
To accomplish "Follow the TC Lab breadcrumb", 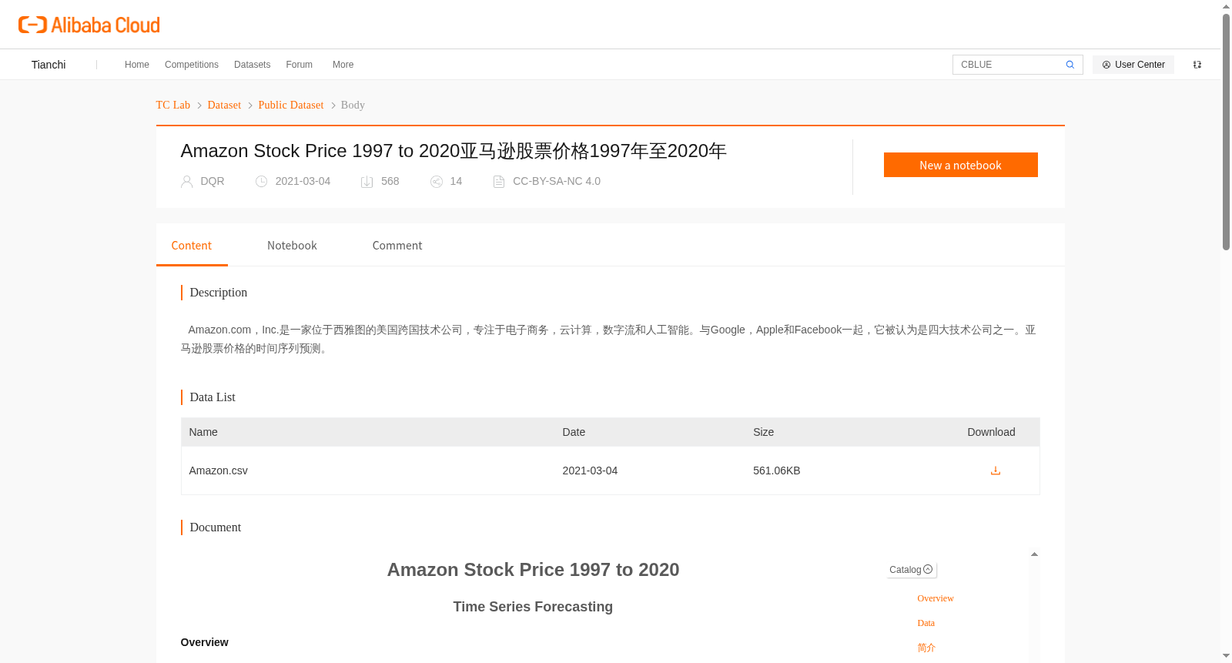I will click(173, 105).
